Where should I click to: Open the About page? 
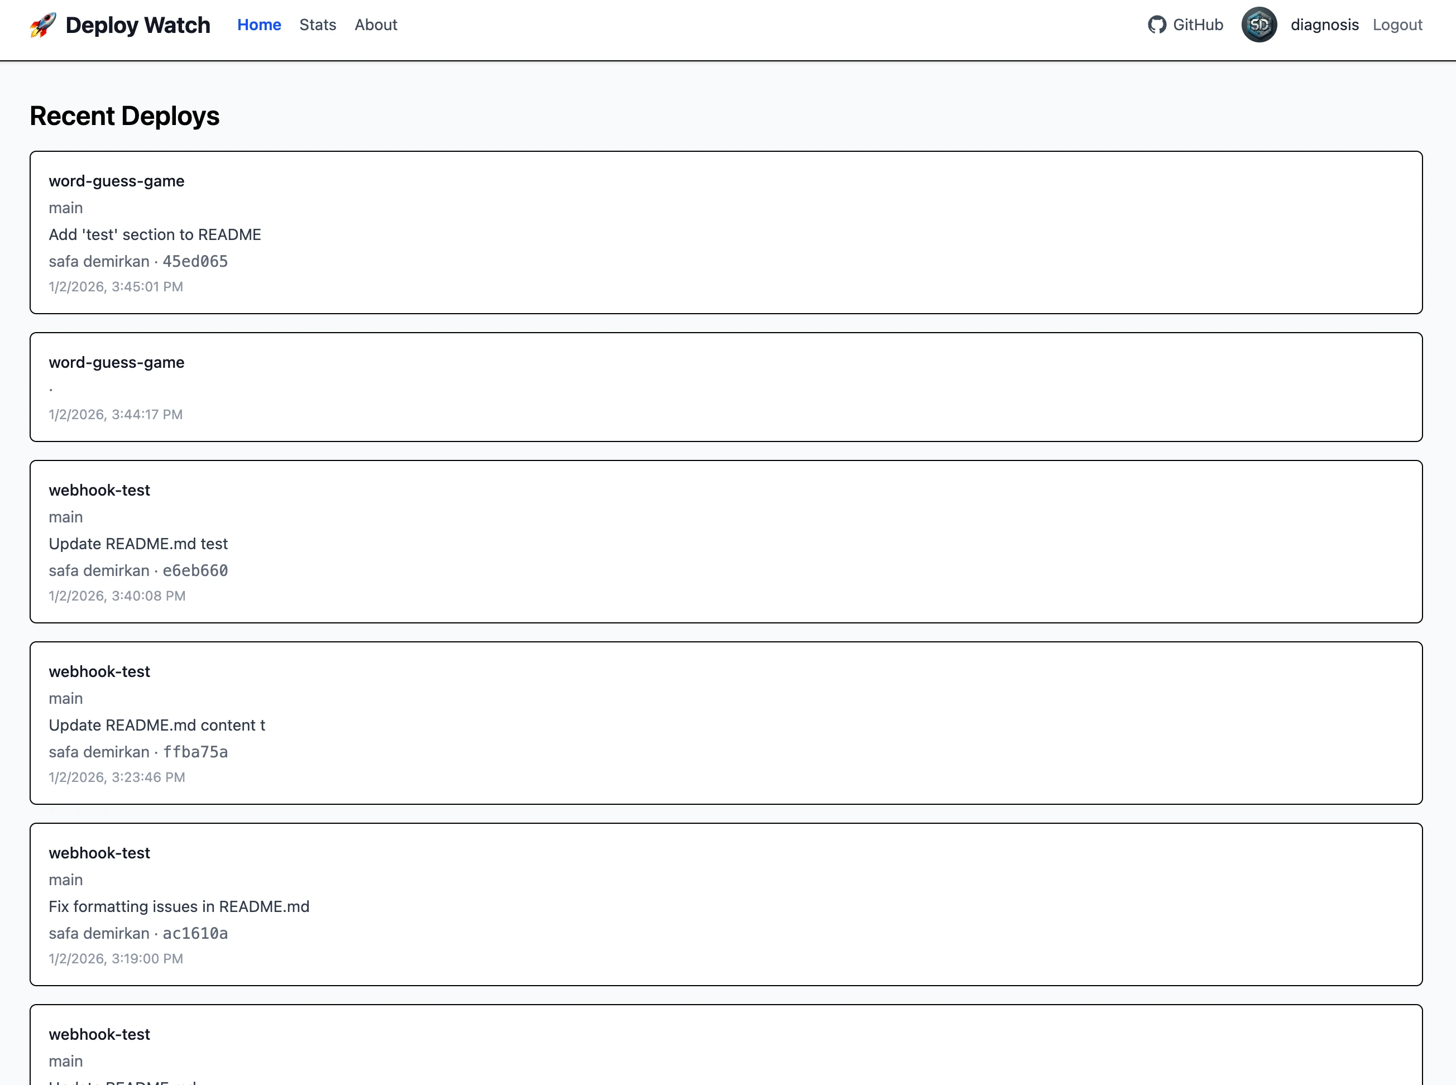[375, 25]
